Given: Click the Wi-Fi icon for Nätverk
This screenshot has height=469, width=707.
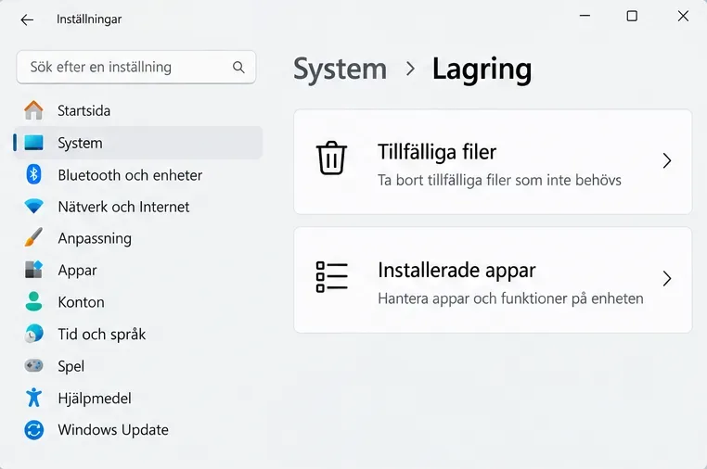Looking at the screenshot, I should [33, 207].
